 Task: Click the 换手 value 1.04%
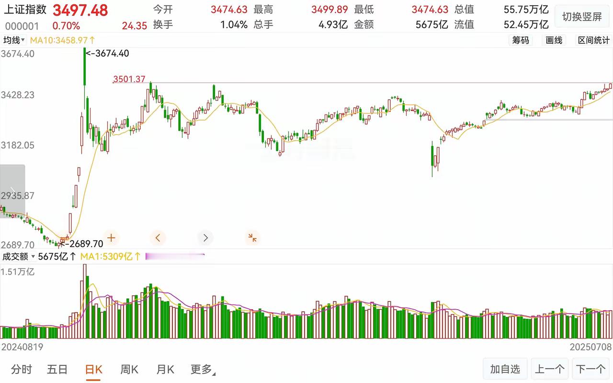tap(234, 24)
